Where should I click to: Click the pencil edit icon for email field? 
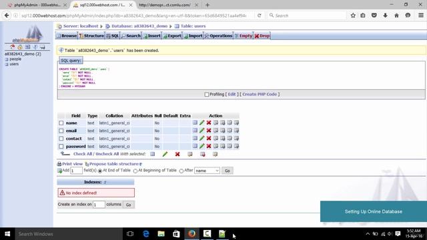click(x=201, y=131)
